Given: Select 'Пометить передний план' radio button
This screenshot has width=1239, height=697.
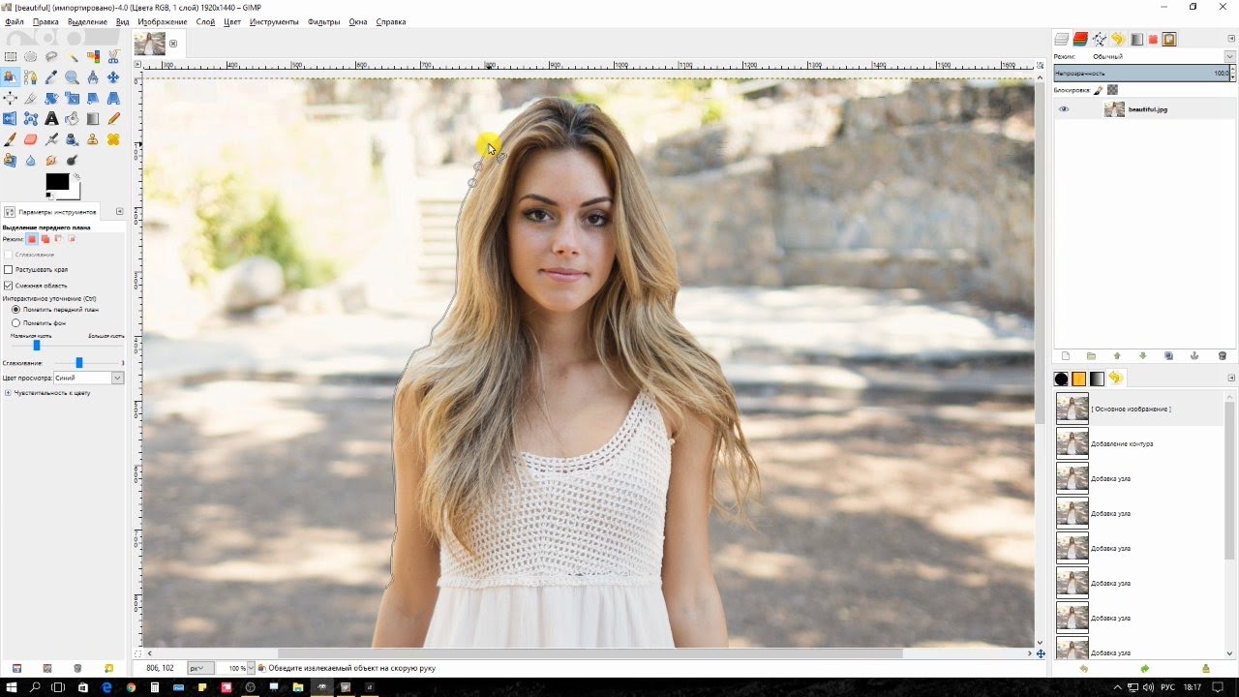Looking at the screenshot, I should tap(15, 310).
